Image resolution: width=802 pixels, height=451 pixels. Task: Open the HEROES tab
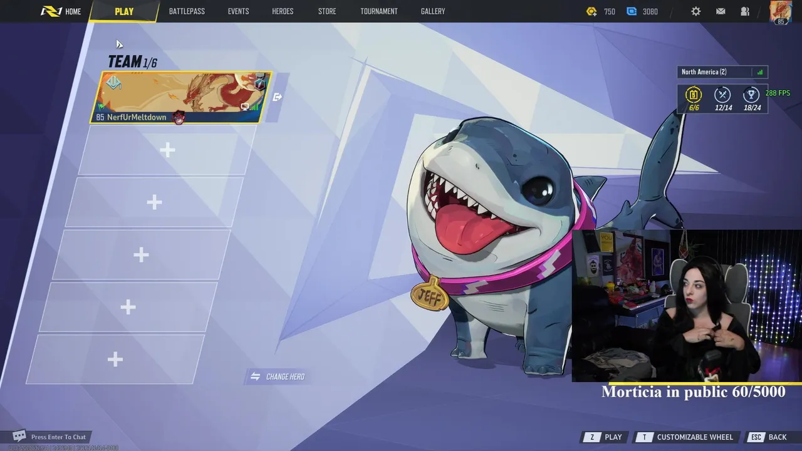click(x=283, y=11)
